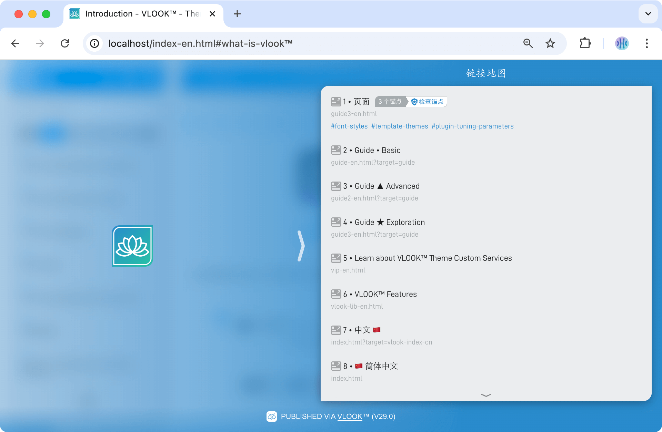
Task: Open the Guide Exploration entry
Action: (x=384, y=222)
